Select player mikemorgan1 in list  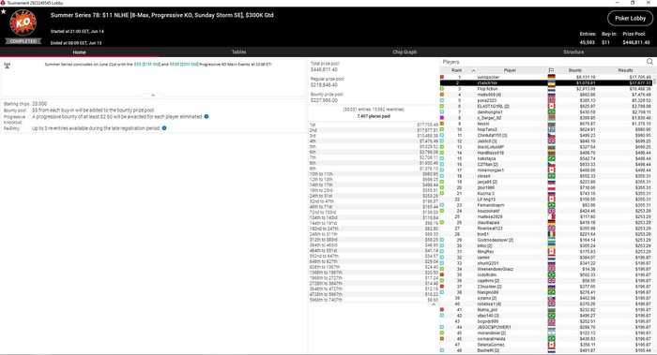[x=490, y=170]
